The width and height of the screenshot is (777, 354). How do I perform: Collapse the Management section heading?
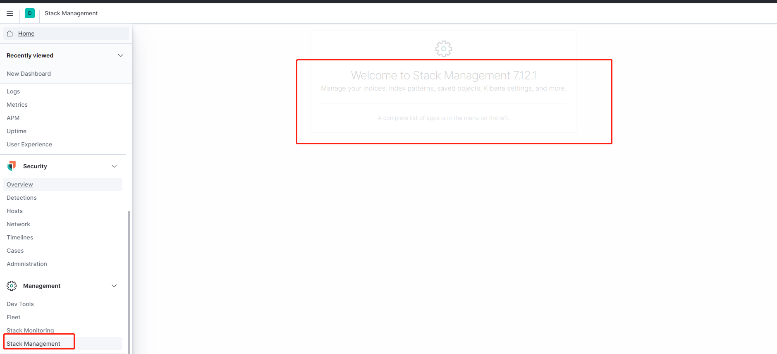tap(42, 286)
